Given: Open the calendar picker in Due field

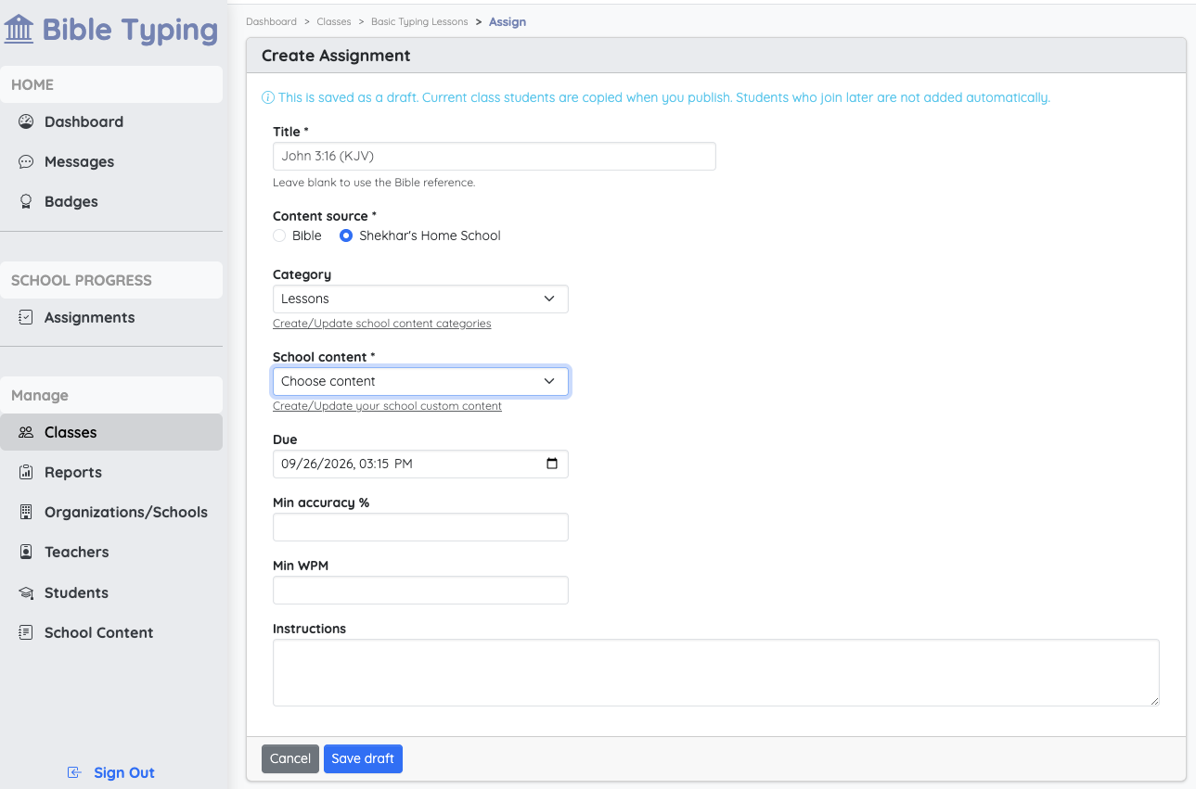Looking at the screenshot, I should pyautogui.click(x=552, y=464).
